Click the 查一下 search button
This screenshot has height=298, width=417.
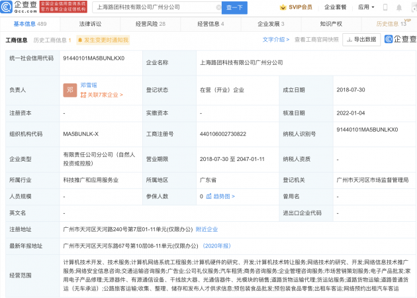point(234,8)
